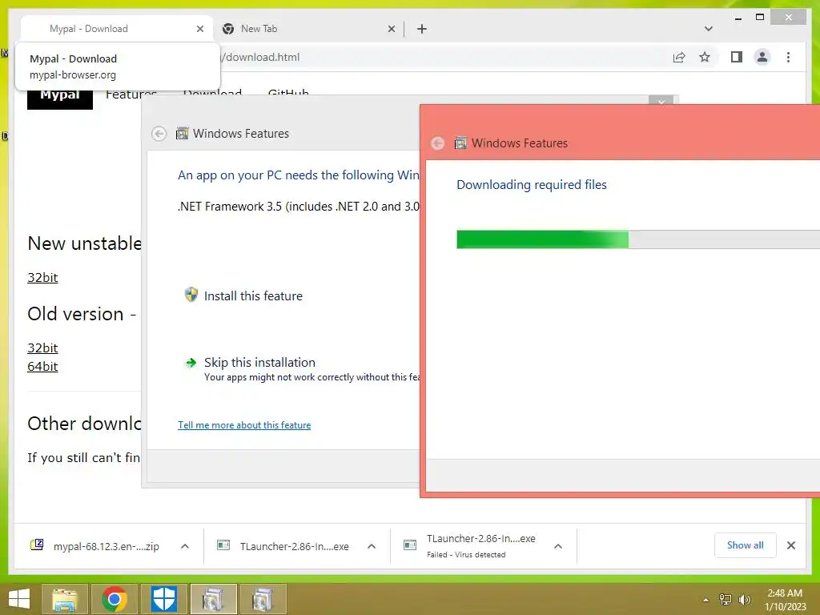Screen dimensions: 820x615
Task: Click the Windows Features icon in red dialog title
Action: (x=460, y=143)
